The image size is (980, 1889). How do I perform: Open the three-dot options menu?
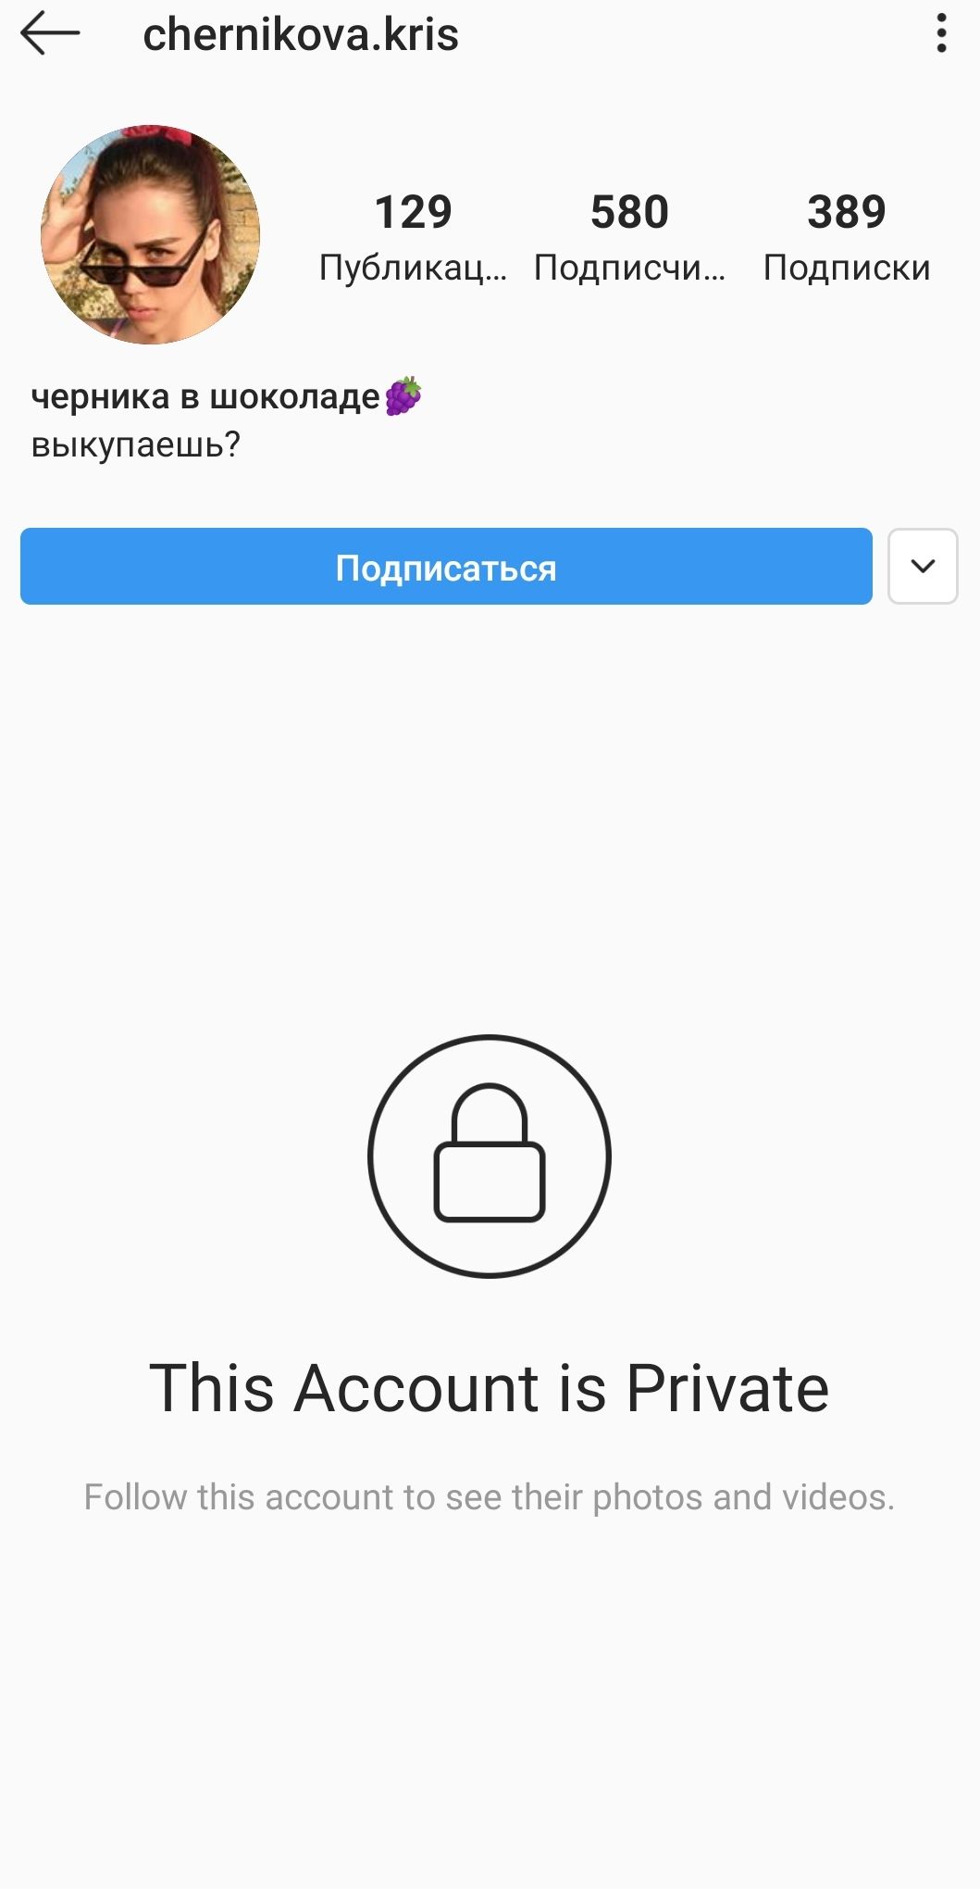[x=941, y=33]
